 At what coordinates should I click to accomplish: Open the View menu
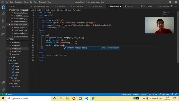click(26, 2)
